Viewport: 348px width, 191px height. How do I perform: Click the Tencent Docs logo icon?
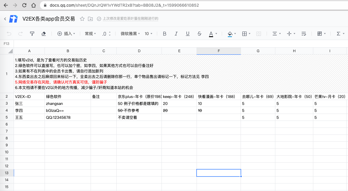(13, 19)
